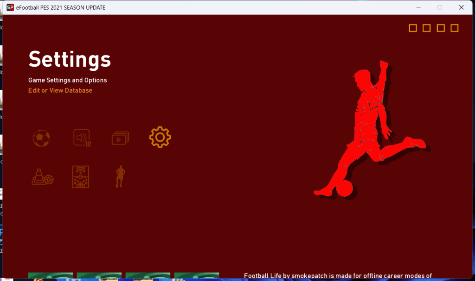Screen dimensions: 475x281
Task: Open the soccer ball play game icon
Action: [41, 138]
